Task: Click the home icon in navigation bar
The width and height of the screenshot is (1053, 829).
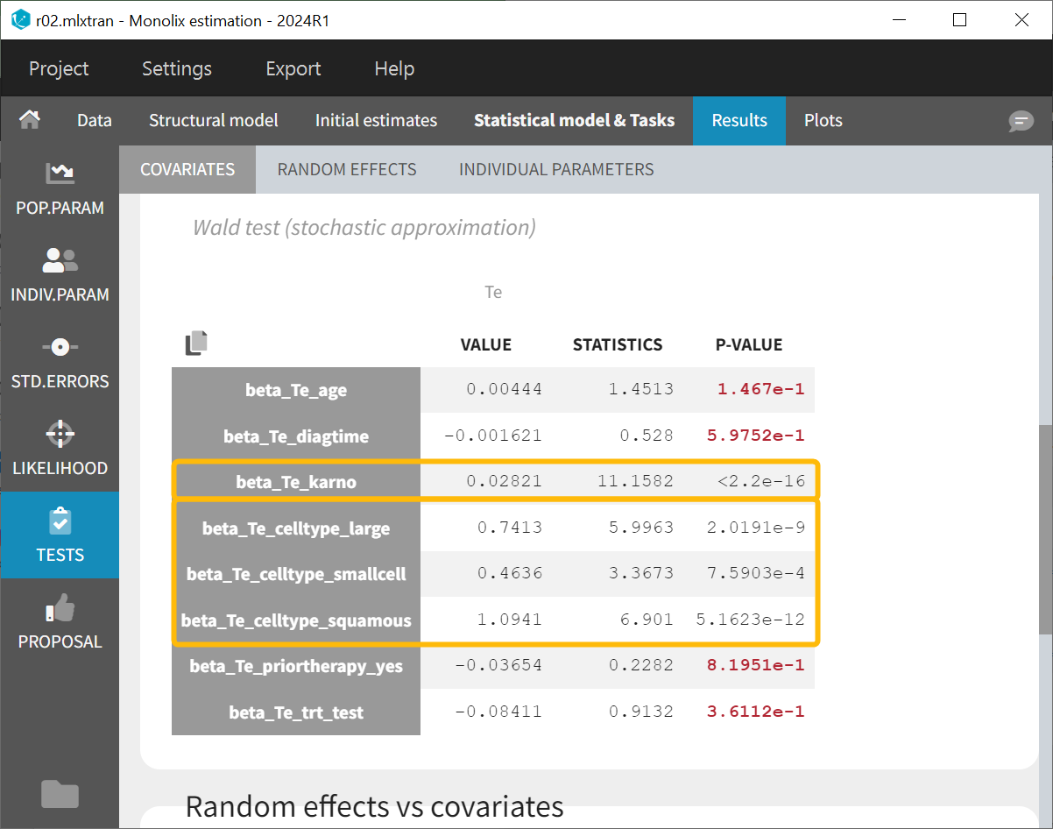Action: point(30,120)
